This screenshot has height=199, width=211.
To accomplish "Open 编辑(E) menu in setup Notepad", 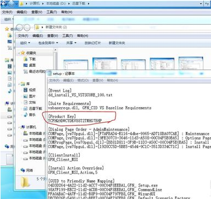I will [x=68, y=80].
